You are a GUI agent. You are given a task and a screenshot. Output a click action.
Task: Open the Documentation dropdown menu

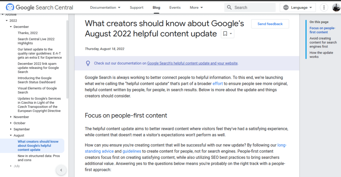pyautogui.click(x=105, y=7)
